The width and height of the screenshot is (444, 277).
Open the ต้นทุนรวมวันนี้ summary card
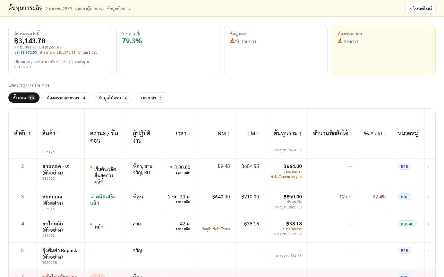point(60,50)
